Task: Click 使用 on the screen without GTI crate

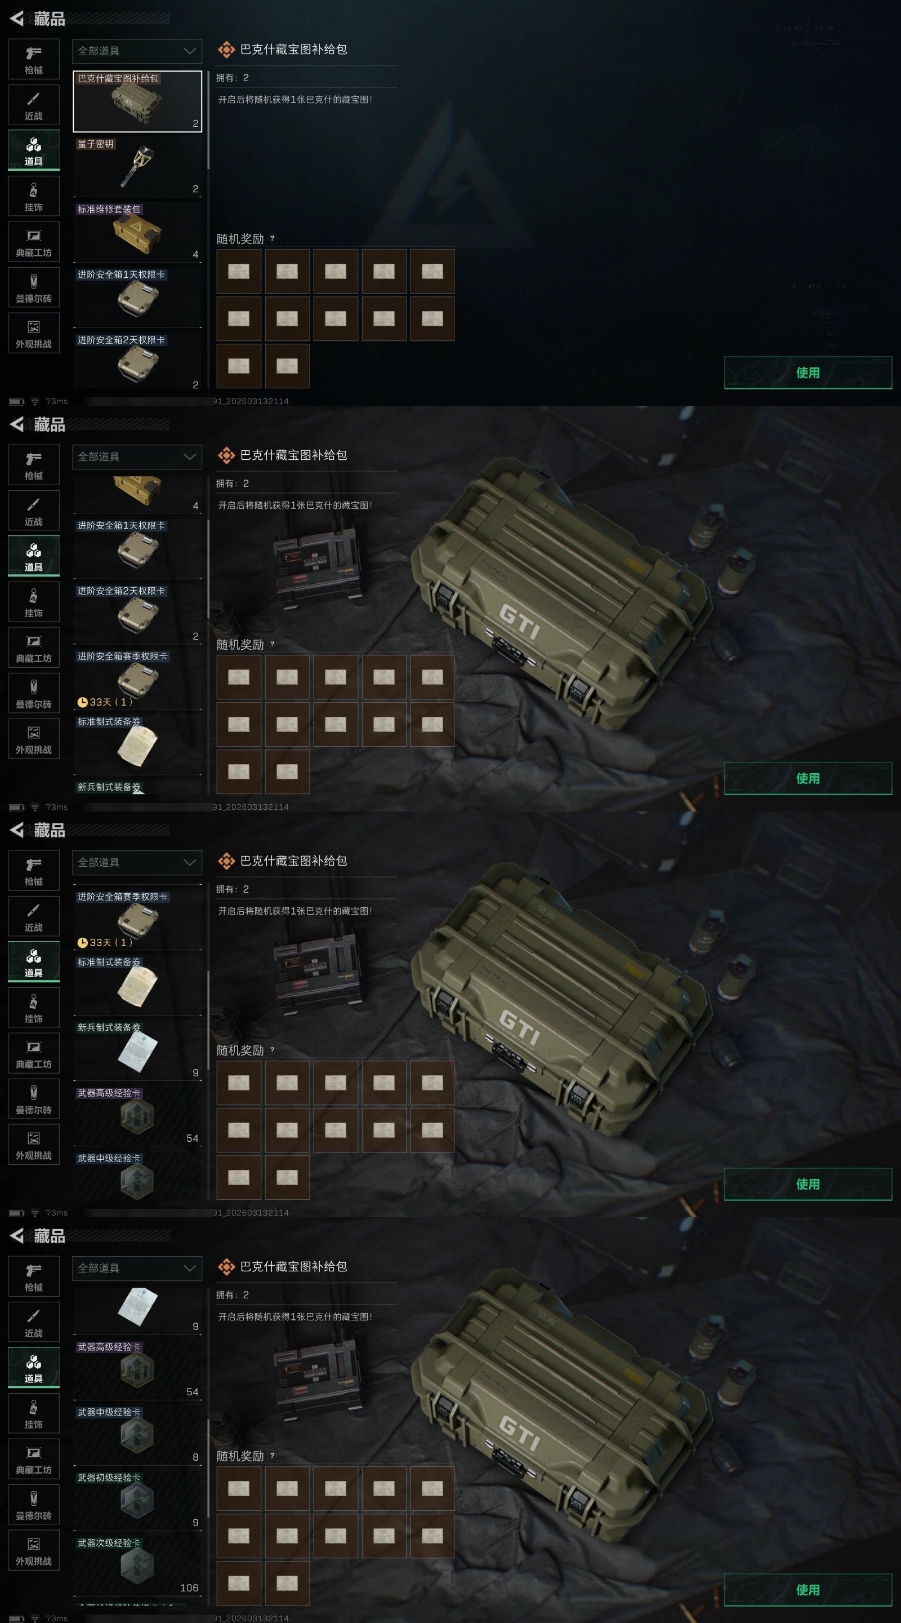Action: click(808, 373)
